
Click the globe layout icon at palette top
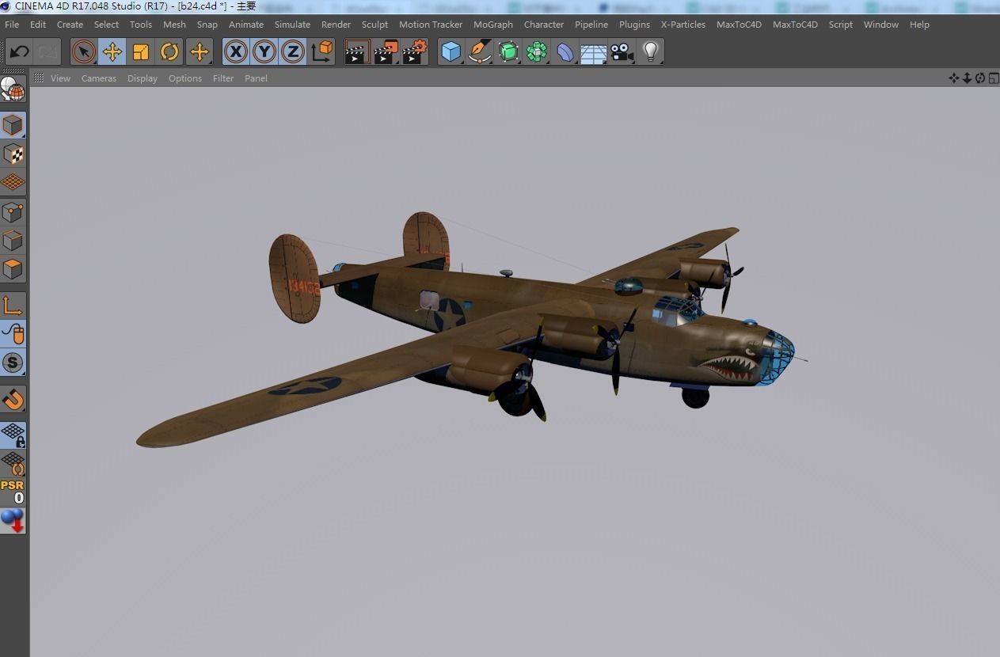[x=13, y=89]
